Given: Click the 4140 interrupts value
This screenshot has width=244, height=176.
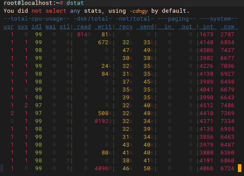Looking at the screenshot, I should (x=206, y=42).
